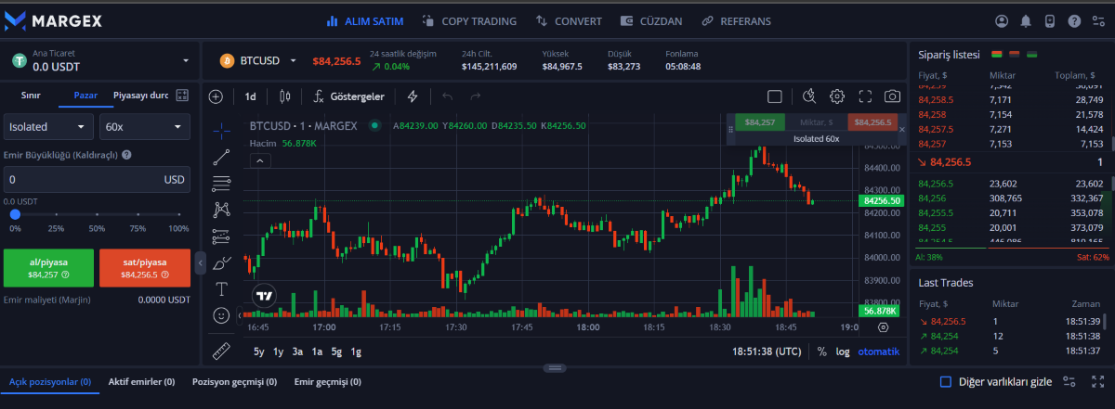The height and width of the screenshot is (409, 1115).
Task: Set chart range to 5y
Action: 259,351
